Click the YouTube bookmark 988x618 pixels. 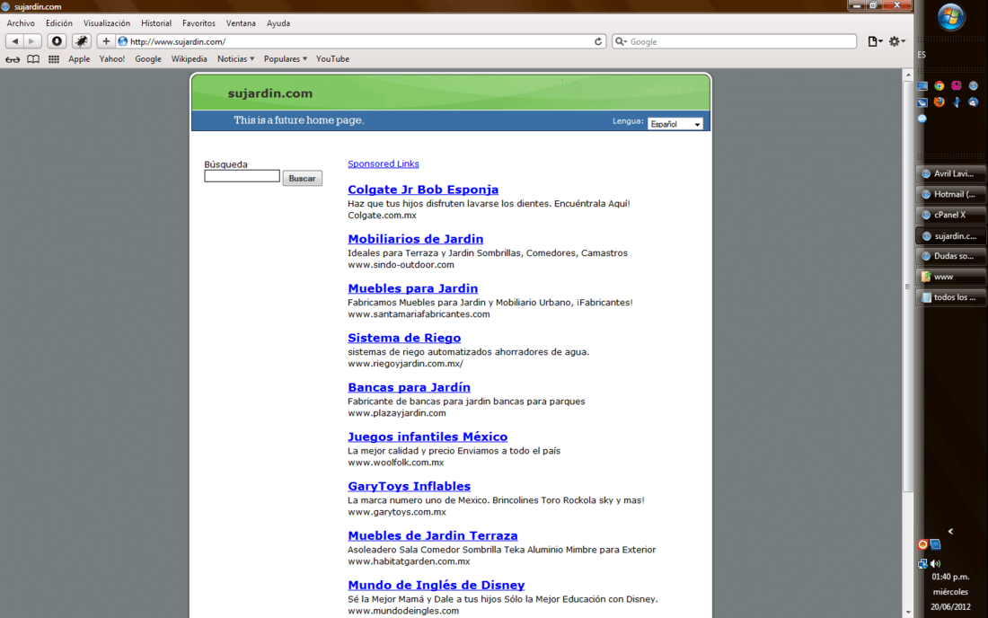332,59
